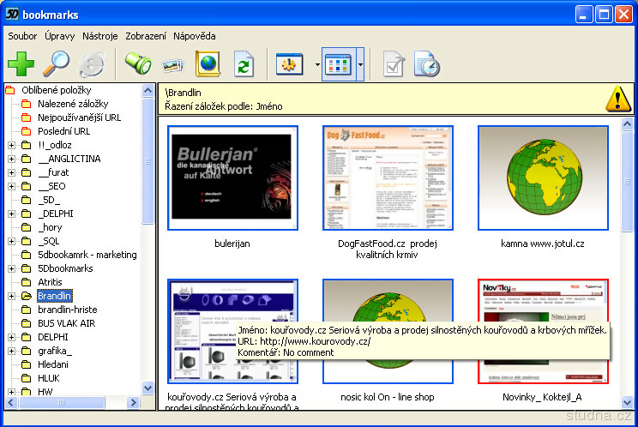Click the yellow warning triangle icon
638x427 pixels.
pos(618,99)
